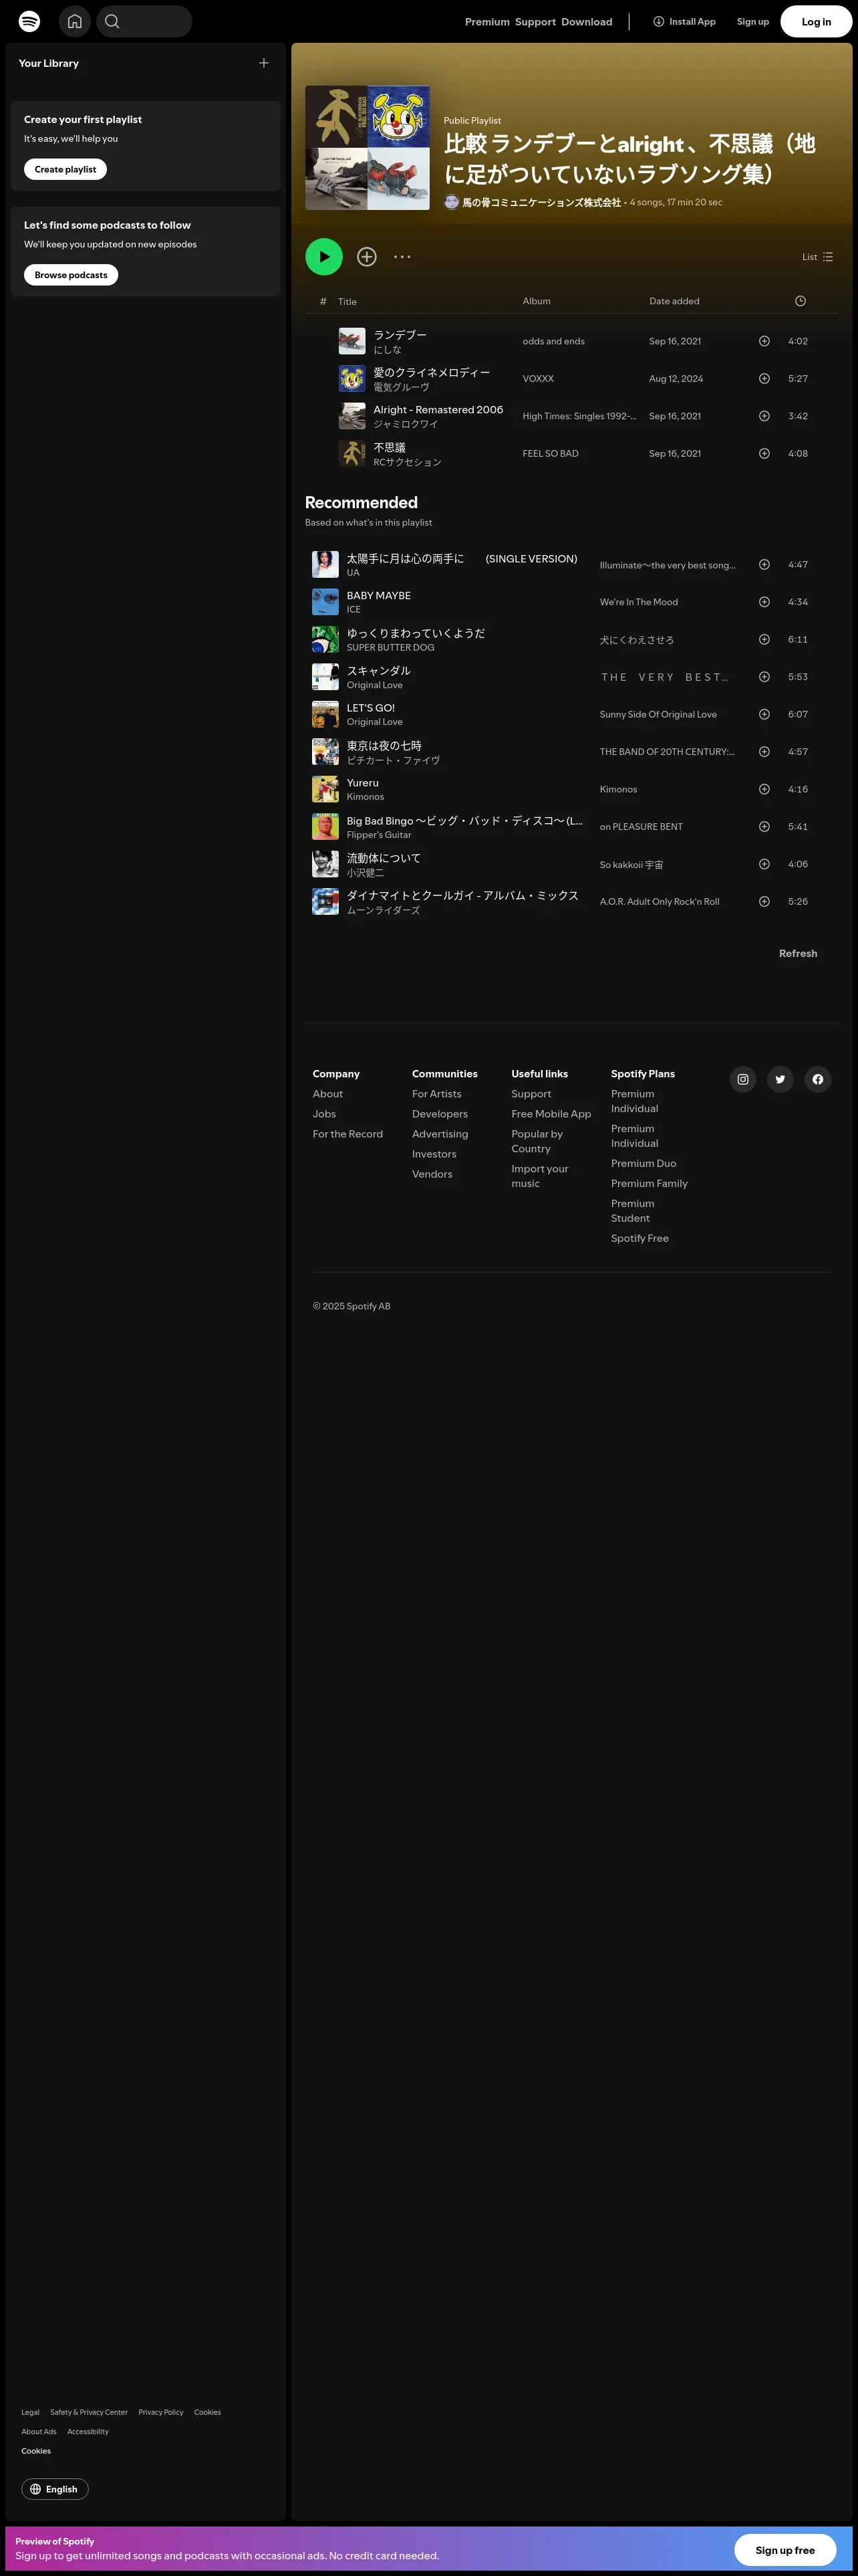Click the Support nav link

point(535,22)
